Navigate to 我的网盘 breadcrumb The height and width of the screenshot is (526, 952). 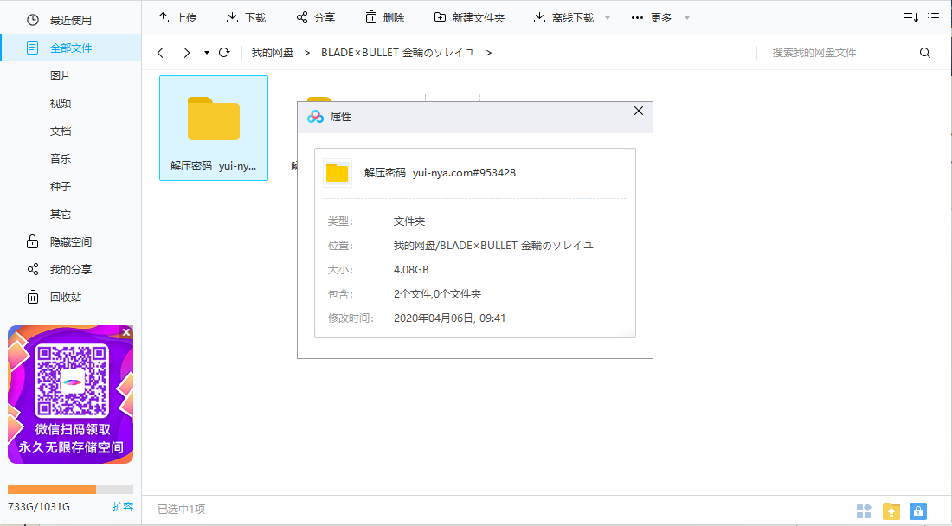tap(273, 53)
